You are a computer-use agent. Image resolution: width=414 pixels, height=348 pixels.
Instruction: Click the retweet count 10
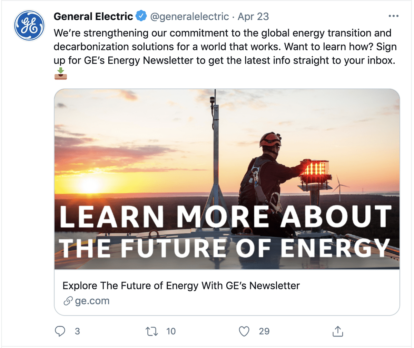tap(171, 331)
